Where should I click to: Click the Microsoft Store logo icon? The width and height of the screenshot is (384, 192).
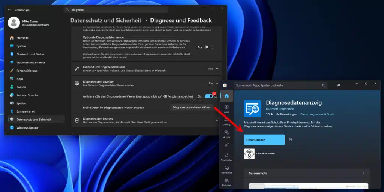tap(225, 85)
